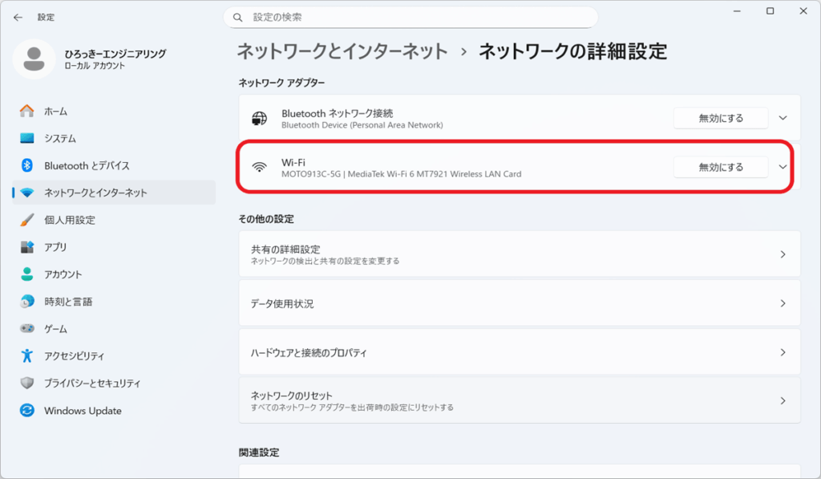Go to Bluetooth とデバイス
The height and width of the screenshot is (479, 821).
point(114,165)
